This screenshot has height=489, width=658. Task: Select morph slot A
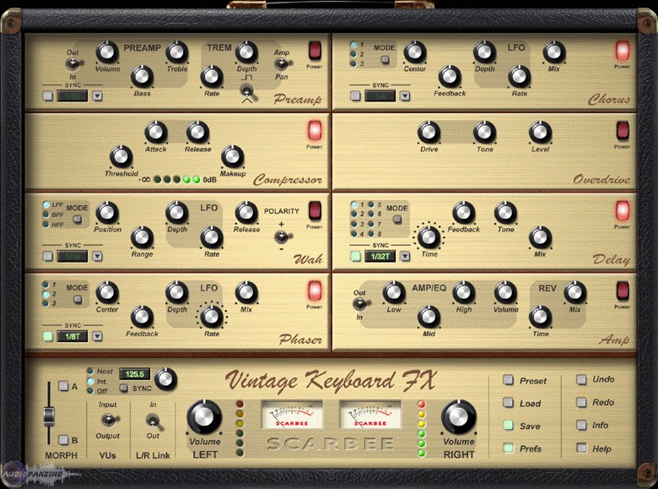click(63, 386)
